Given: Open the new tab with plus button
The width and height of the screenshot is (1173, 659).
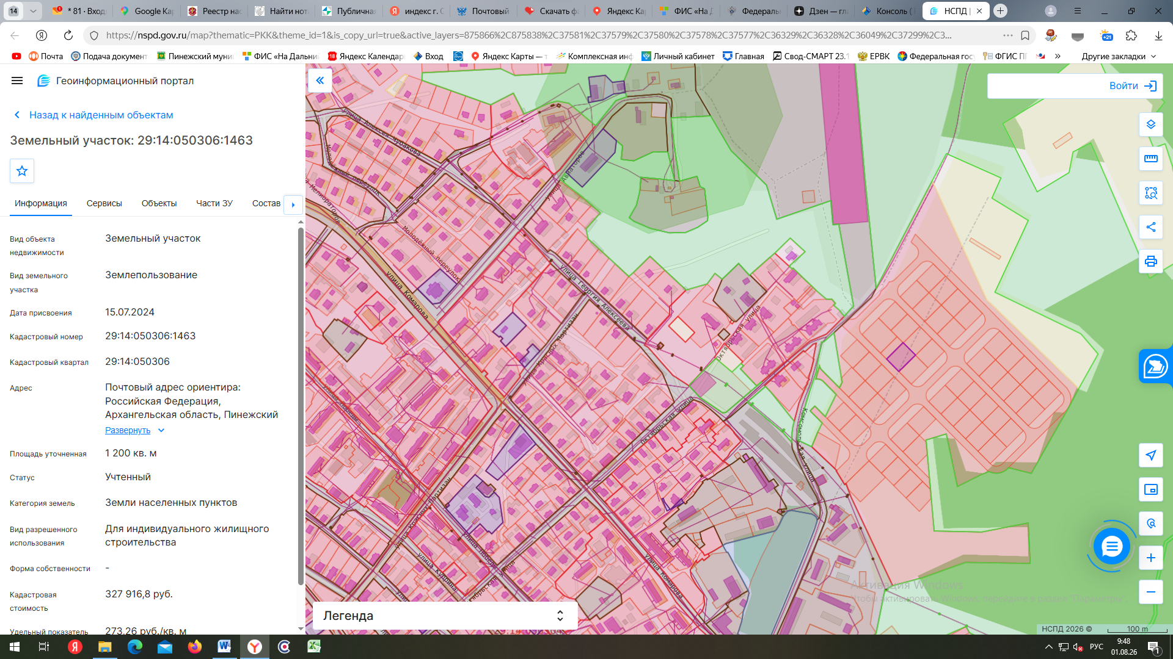Looking at the screenshot, I should click(1000, 11).
